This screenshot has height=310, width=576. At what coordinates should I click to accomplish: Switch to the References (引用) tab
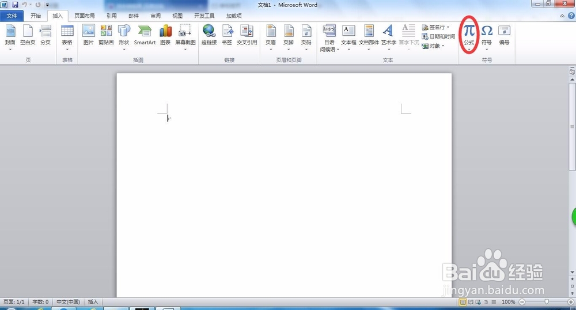pyautogui.click(x=111, y=16)
